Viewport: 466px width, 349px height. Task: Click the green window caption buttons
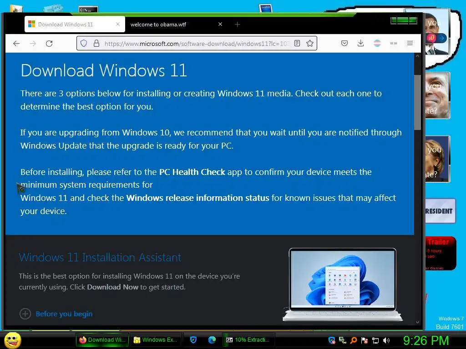[404, 20]
